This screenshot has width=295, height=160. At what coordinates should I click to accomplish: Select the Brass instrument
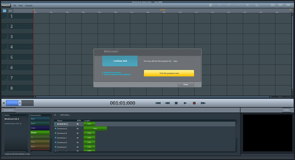point(40,123)
